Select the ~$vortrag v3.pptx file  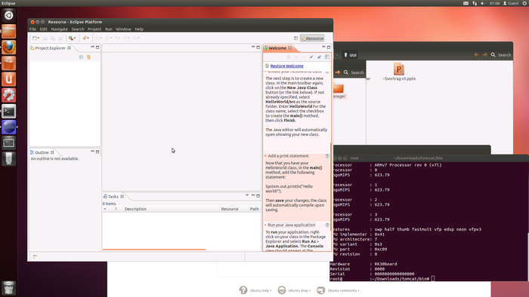point(399,72)
